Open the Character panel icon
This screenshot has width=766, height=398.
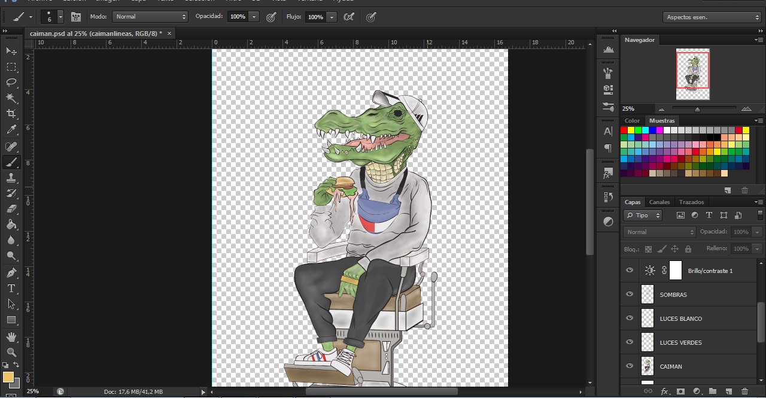coord(608,131)
